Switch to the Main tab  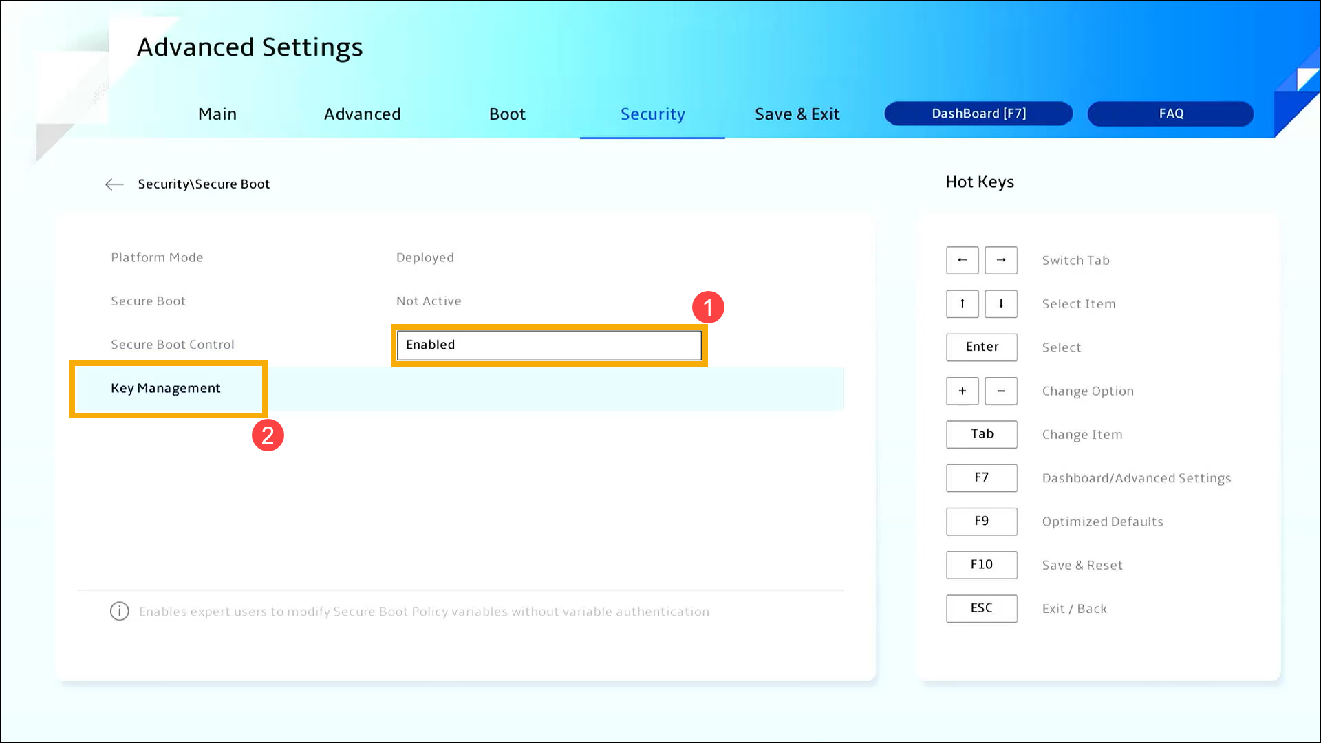[x=217, y=114]
